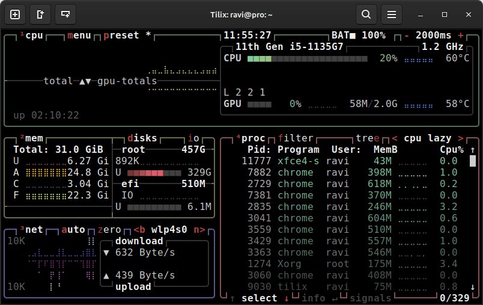Switch graph down arrow near gpu-totals
Image resolution: width=483 pixels, height=305 pixels.
88,81
